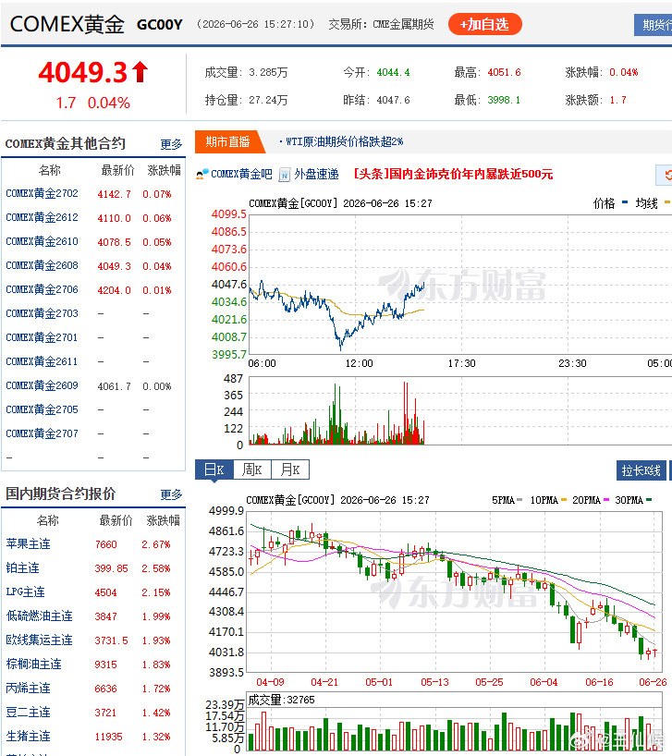This screenshot has height=756, width=672.
Task: Open the 铂主连 futures quote
Action: (22, 568)
